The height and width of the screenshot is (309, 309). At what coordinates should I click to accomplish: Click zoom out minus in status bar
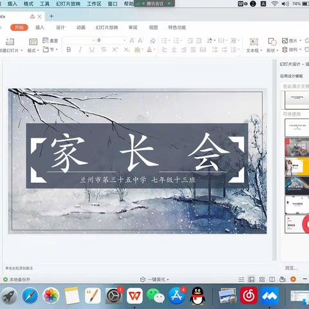coord(304,279)
